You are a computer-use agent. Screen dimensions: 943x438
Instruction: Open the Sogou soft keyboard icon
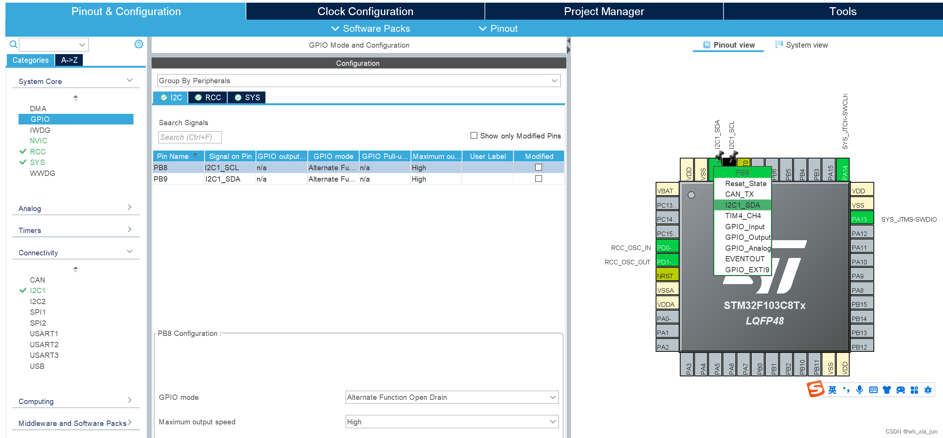click(873, 390)
